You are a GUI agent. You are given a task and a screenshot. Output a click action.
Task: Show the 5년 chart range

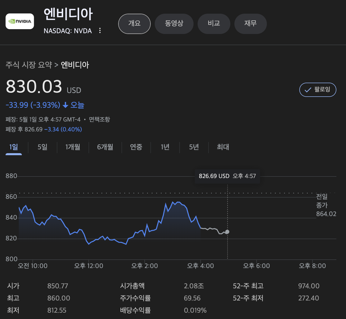click(194, 147)
